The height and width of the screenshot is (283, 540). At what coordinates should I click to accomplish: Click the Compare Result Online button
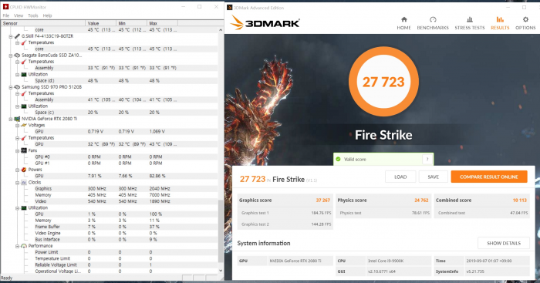coord(489,177)
